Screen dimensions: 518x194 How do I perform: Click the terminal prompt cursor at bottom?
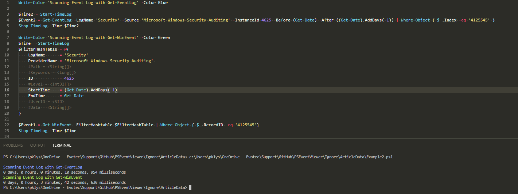point(190,187)
